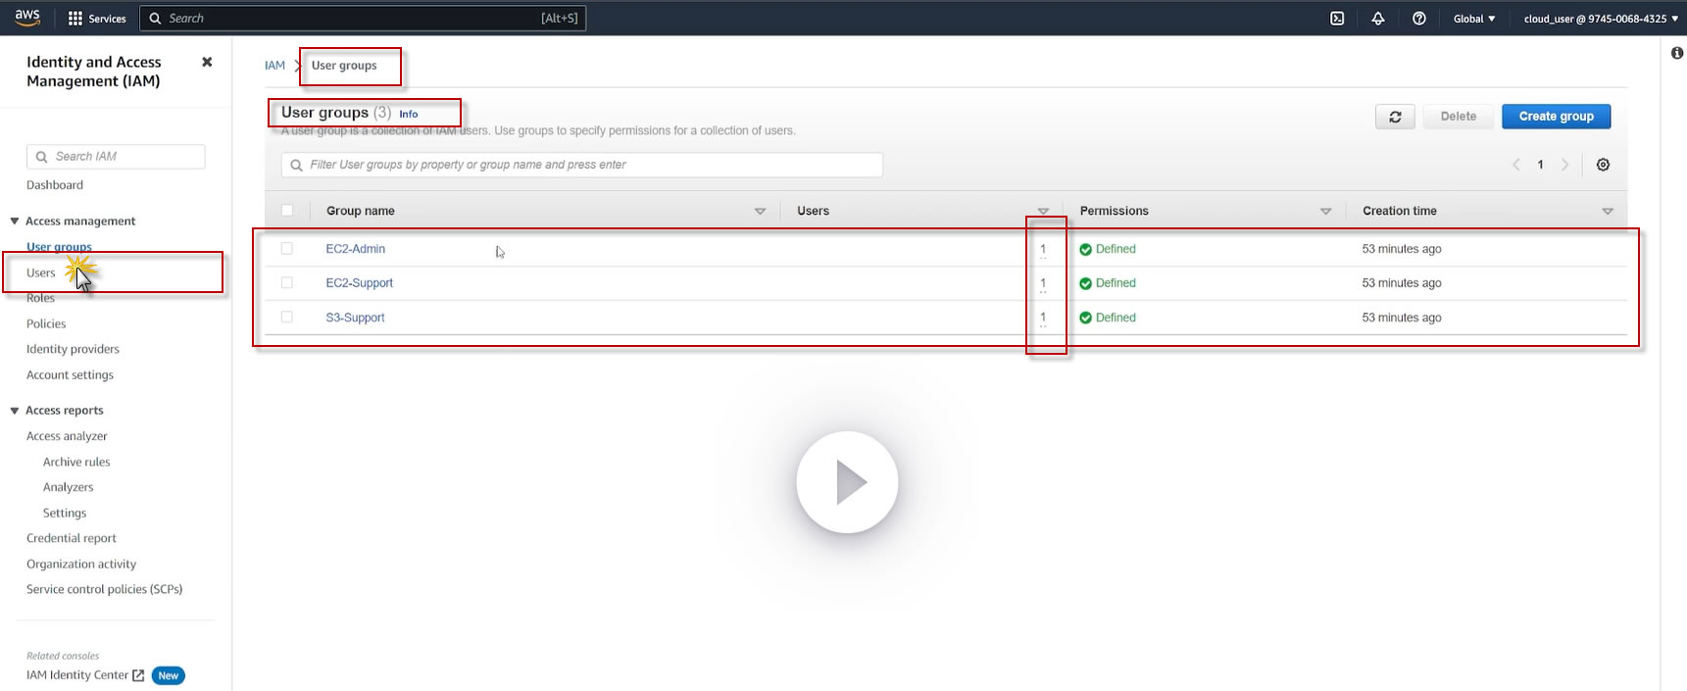Open User groups in the sidebar
Screen dimensions: 1687x691
59,247
